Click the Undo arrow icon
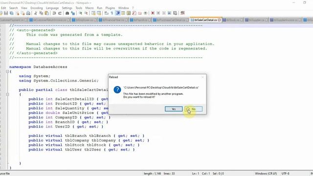This screenshot has height=176, width=313. (x=54, y=13)
